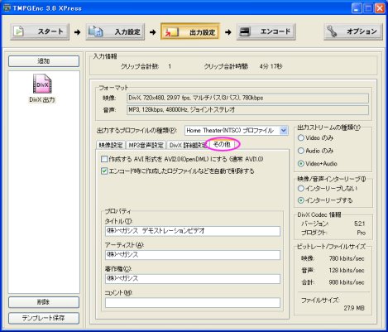Click the コメント input field
The height and width of the screenshot is (332, 388).
pos(193,303)
